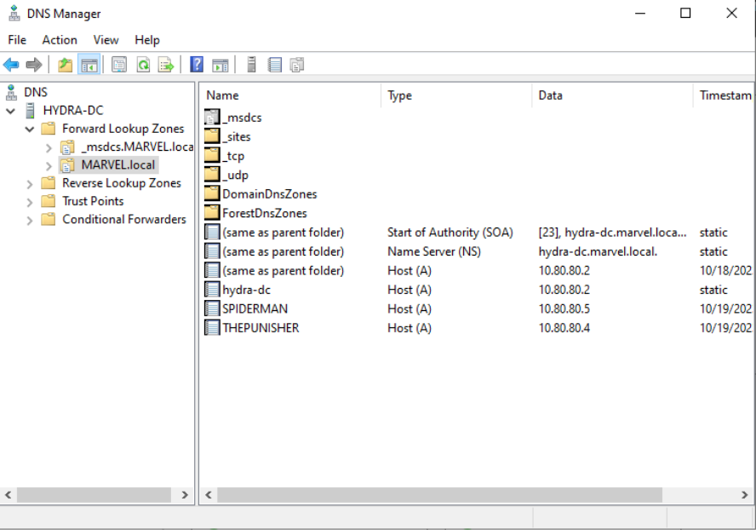Click the New Record toolbar icon
The width and height of the screenshot is (756, 530).
[274, 65]
